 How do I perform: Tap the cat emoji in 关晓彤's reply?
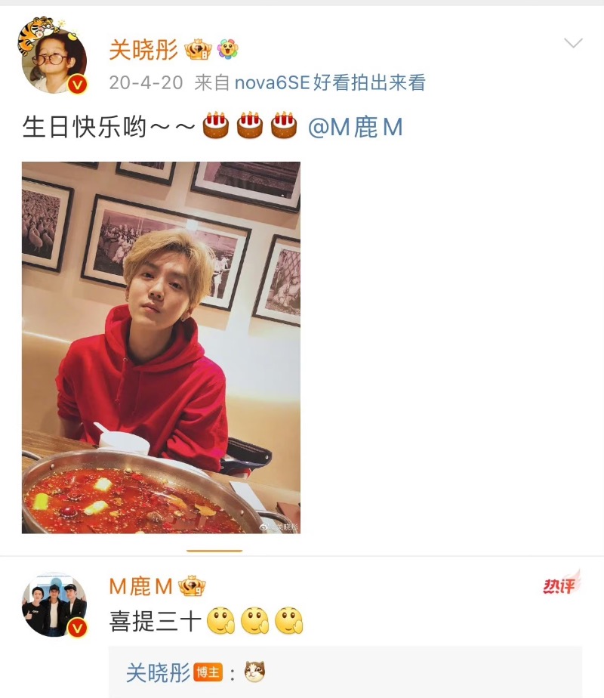[255, 672]
